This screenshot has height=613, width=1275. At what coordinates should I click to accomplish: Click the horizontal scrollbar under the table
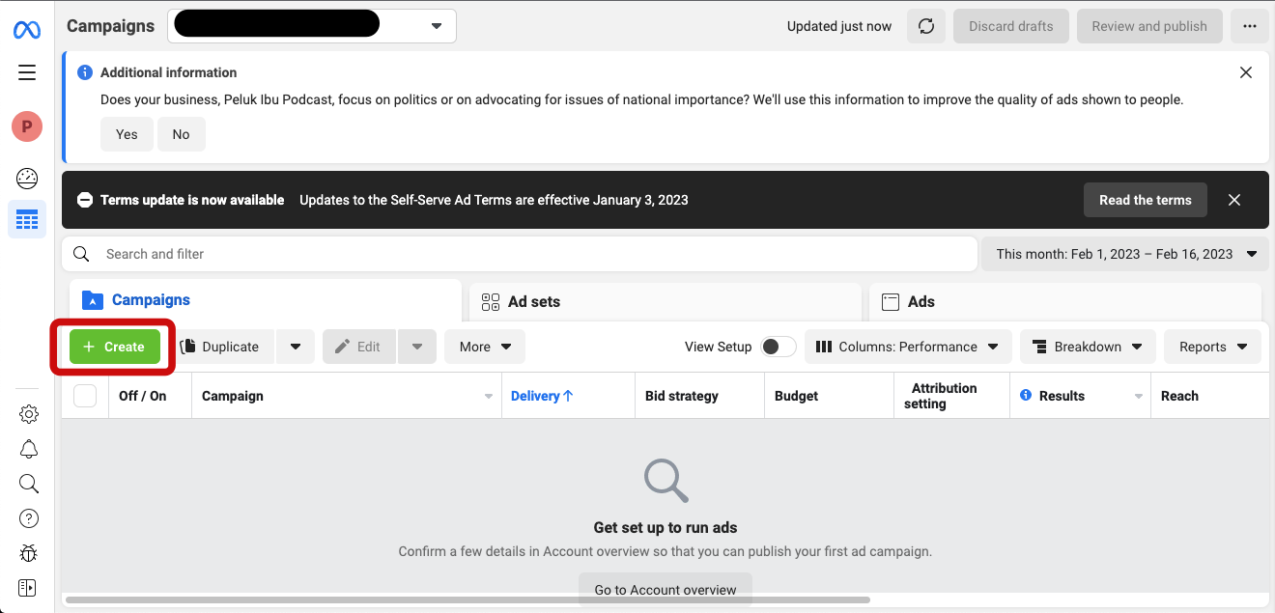tap(467, 599)
